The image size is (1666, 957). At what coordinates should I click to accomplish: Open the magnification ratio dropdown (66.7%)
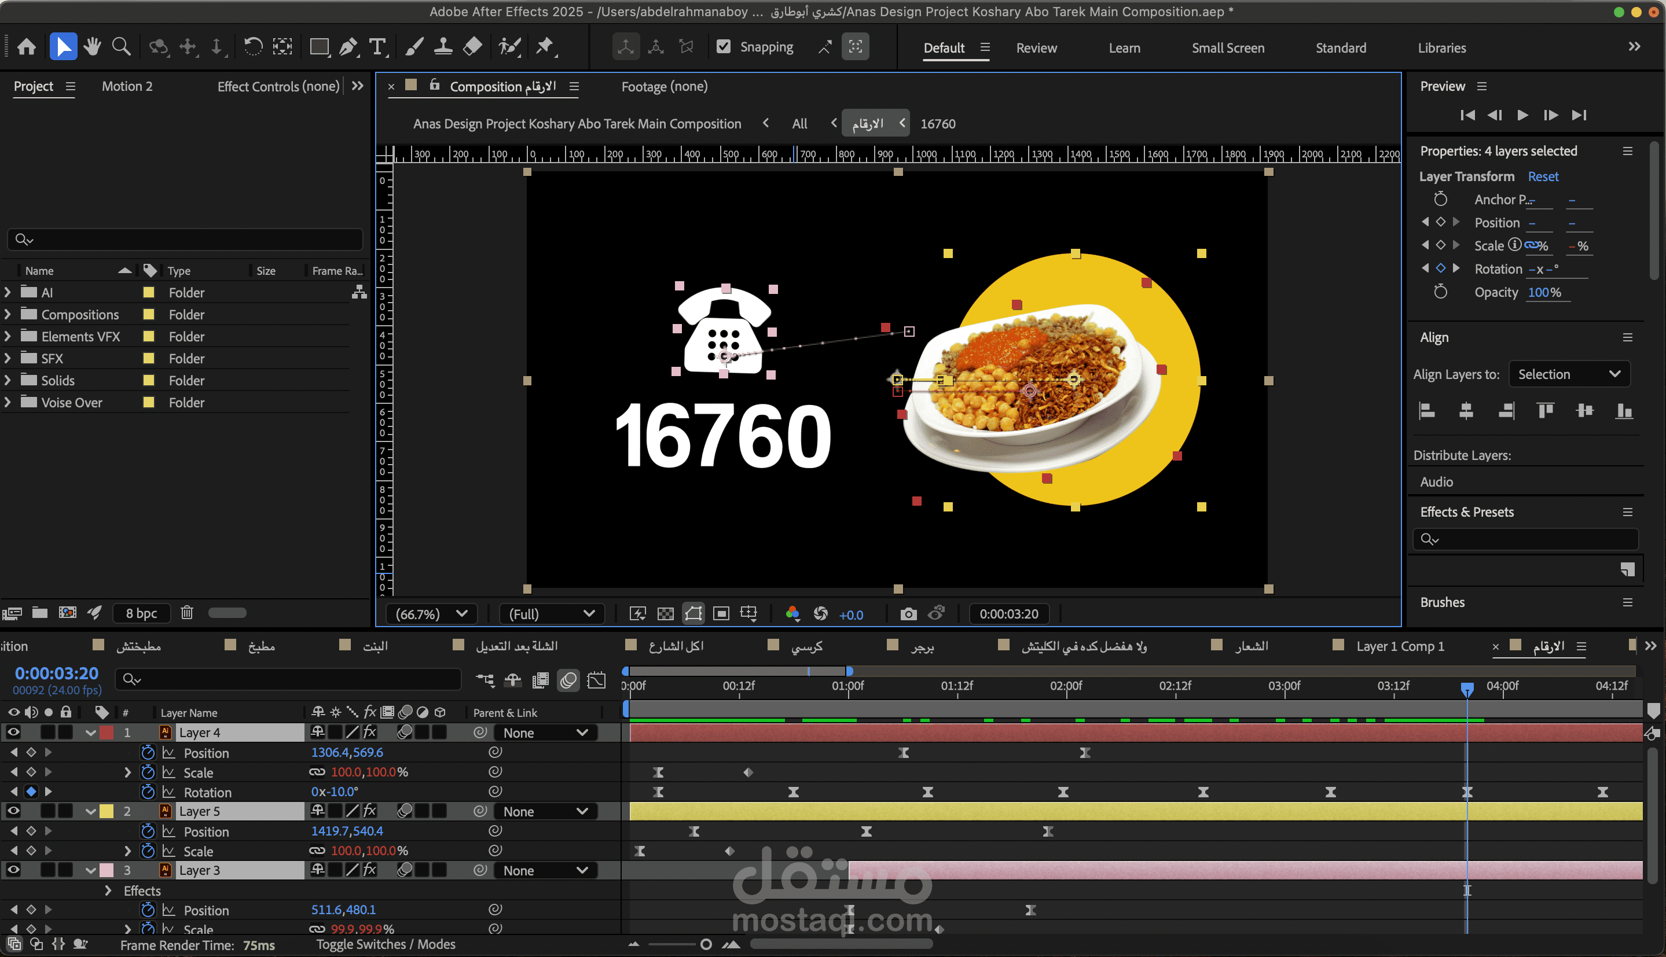(x=431, y=614)
